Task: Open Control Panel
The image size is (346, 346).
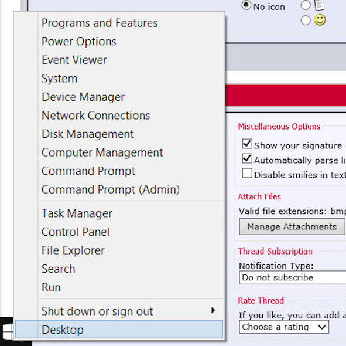Action: pyautogui.click(x=119, y=232)
